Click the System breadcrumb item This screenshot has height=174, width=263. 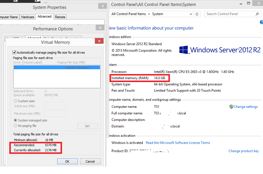pyautogui.click(x=157, y=14)
